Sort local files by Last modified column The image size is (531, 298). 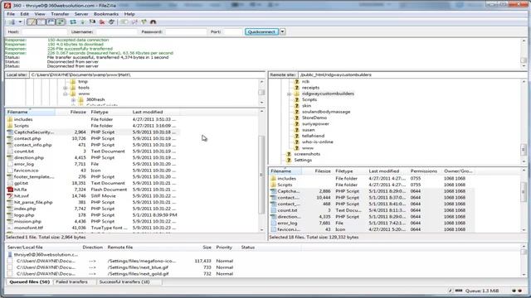point(155,112)
